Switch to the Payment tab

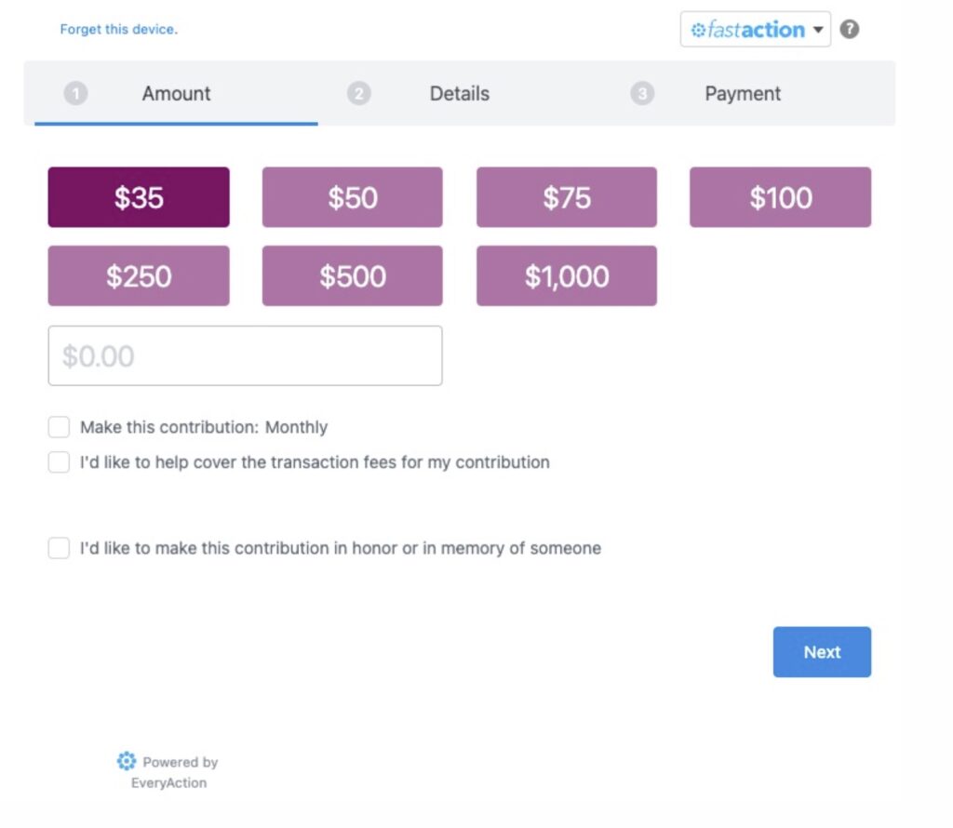click(x=742, y=94)
